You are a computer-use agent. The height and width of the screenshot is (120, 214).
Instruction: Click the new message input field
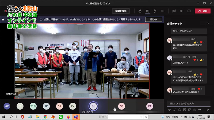(x=187, y=103)
